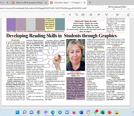Select the Draw pen tool
The image size is (134, 116).
(106, 15)
